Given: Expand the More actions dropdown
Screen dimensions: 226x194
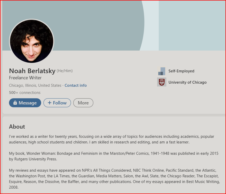Looking at the screenshot, I should (83, 103).
